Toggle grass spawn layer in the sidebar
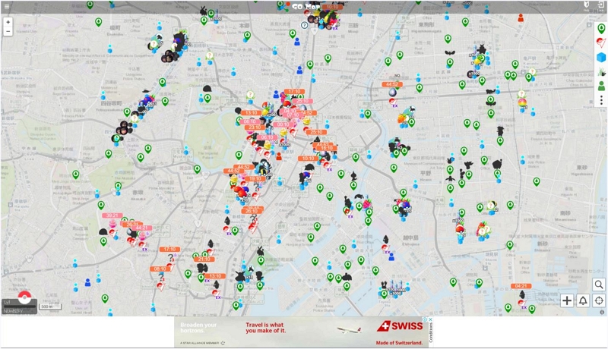Image resolution: width=608 pixels, height=349 pixels. point(601,71)
